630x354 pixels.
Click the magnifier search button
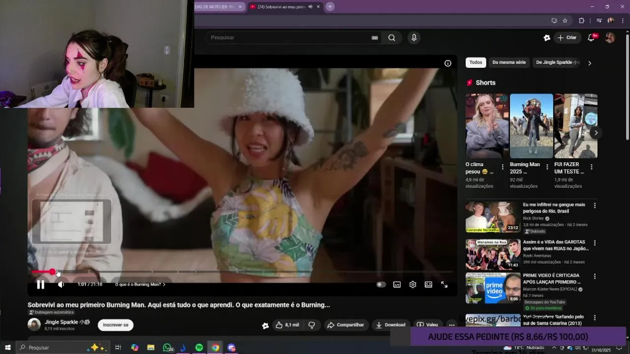pyautogui.click(x=392, y=37)
